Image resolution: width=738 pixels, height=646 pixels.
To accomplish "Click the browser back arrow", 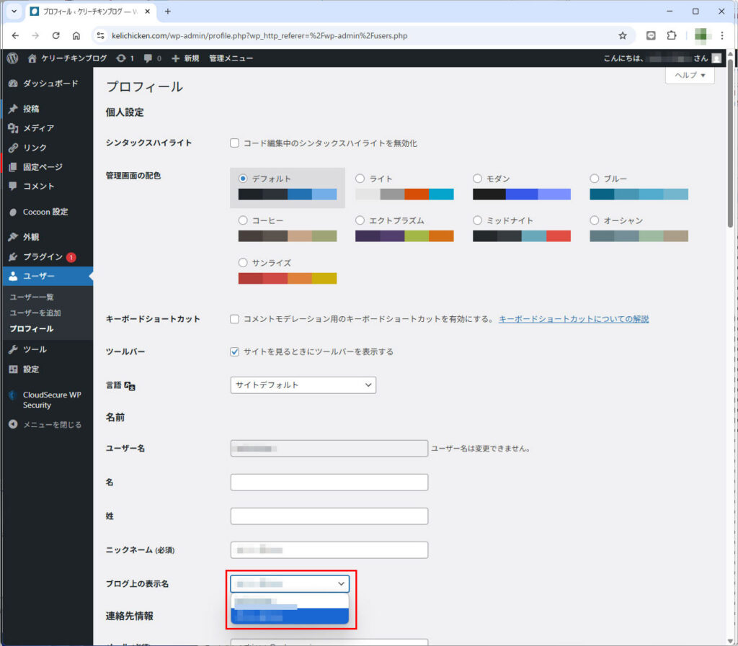I will (x=15, y=35).
